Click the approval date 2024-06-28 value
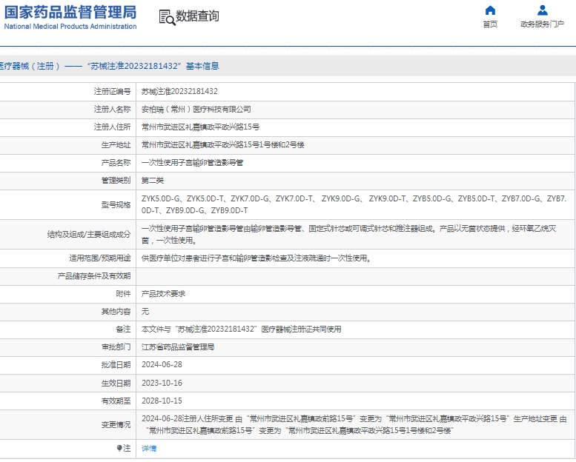The image size is (576, 462). (x=162, y=364)
